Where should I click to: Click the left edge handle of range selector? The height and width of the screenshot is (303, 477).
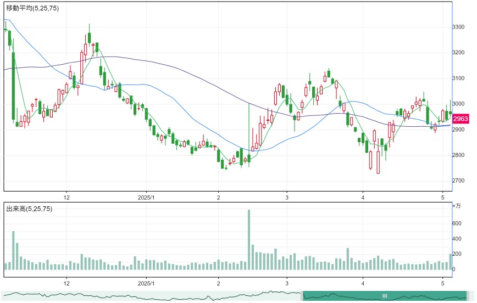(x=302, y=296)
